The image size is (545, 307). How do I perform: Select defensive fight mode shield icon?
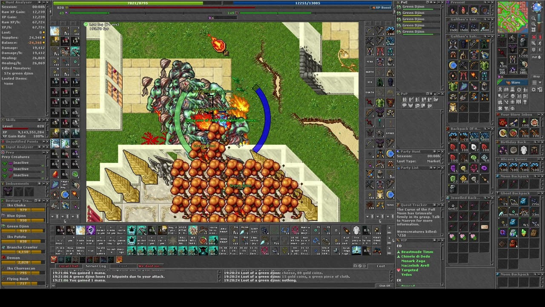[x=533, y=50]
